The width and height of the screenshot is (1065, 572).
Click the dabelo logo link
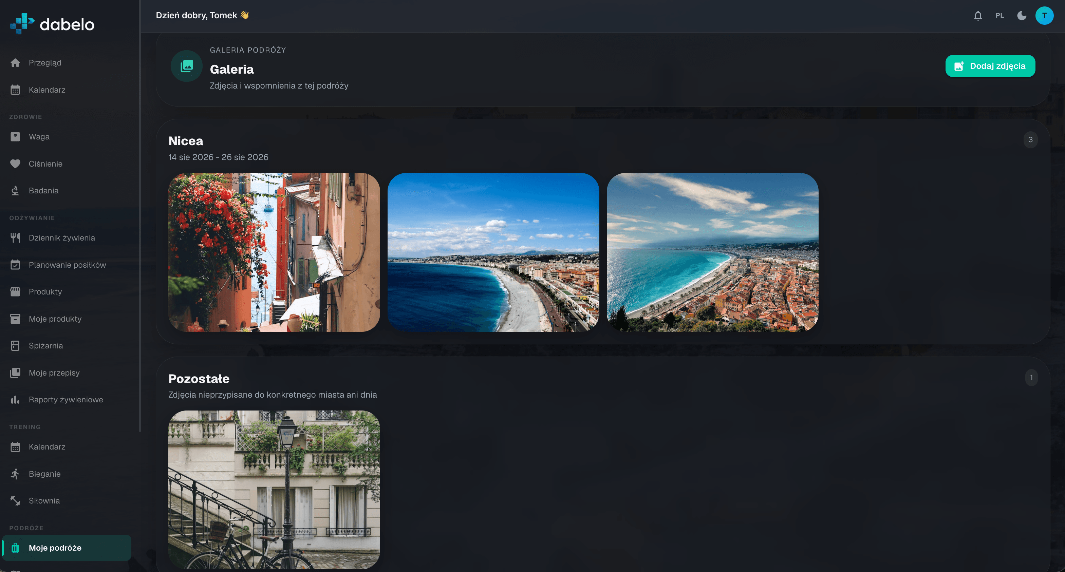click(x=53, y=24)
